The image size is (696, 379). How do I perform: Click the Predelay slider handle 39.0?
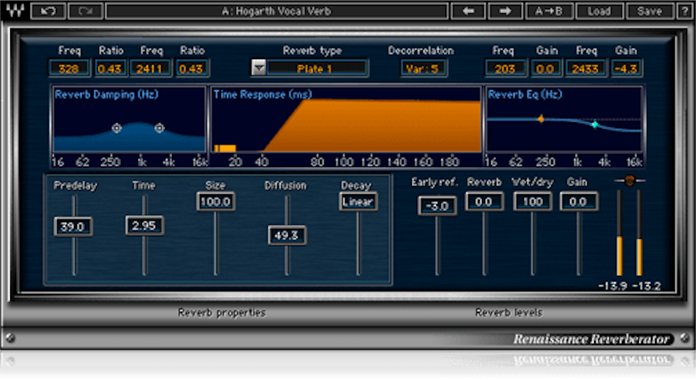point(73,227)
